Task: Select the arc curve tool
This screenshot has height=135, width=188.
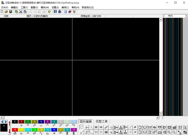Action: pyautogui.click(x=91, y=132)
